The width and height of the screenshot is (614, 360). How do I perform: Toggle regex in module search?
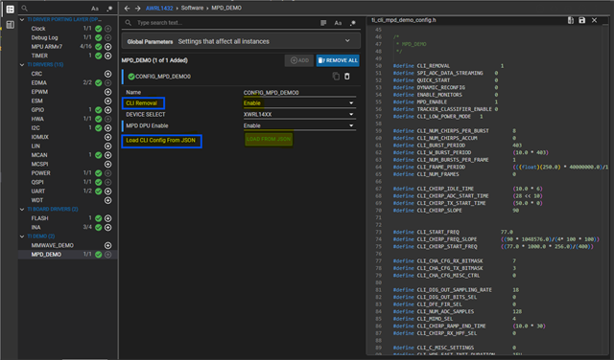(x=109, y=9)
